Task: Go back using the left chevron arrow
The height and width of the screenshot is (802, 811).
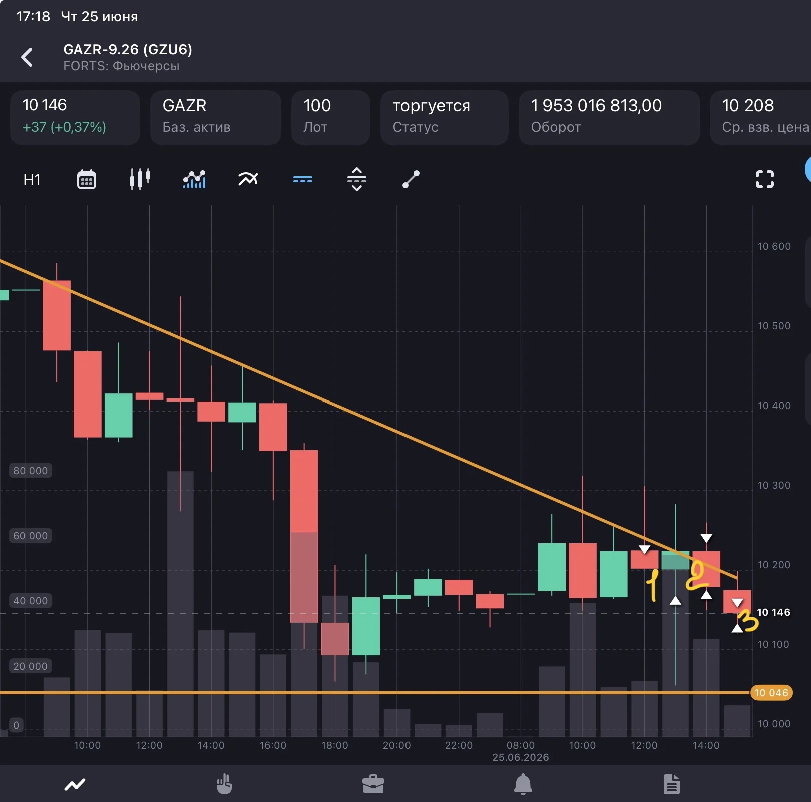Action: 27,57
